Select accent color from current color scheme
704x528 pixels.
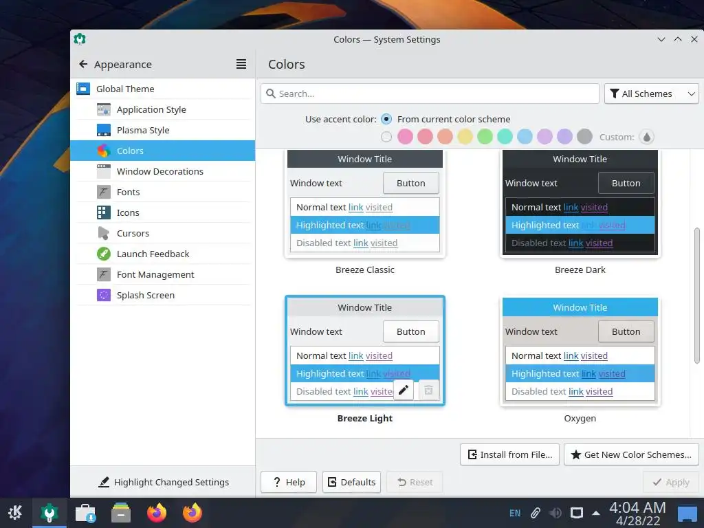point(386,119)
